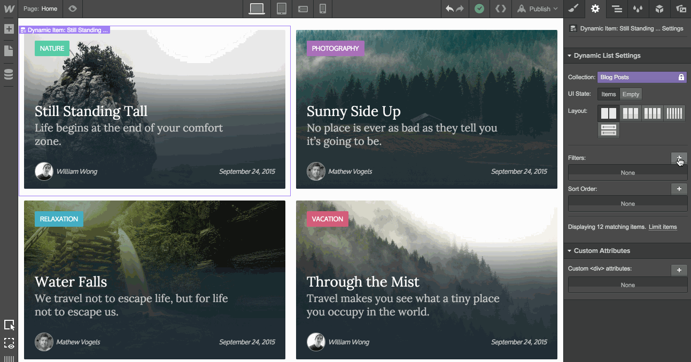Redo the last action

coord(460,9)
